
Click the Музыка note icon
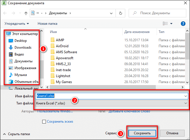[11, 75]
